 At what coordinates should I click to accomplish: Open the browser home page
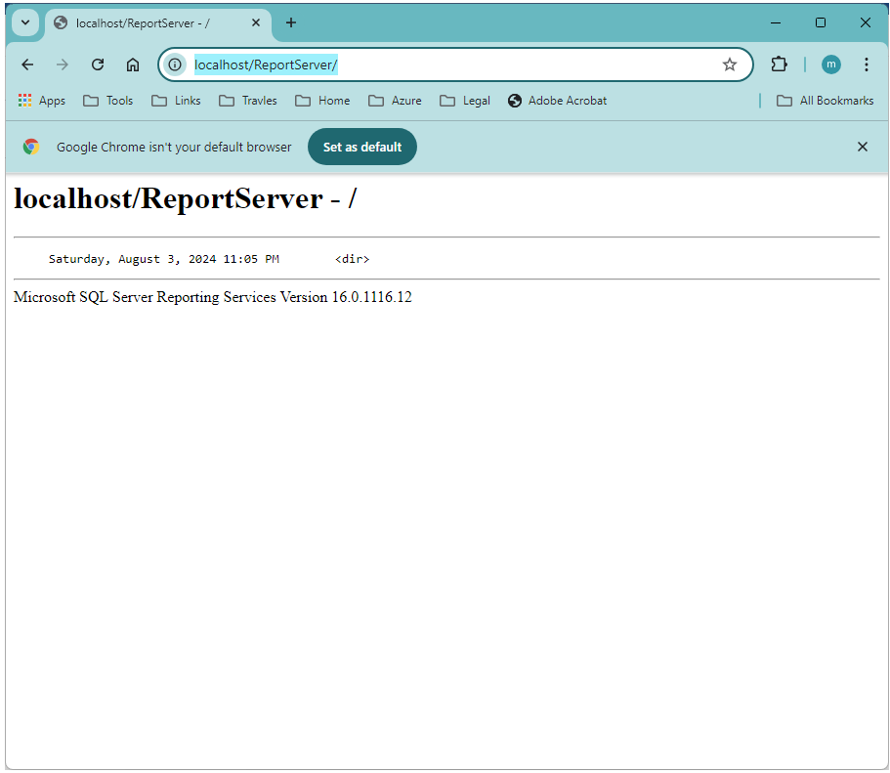pyautogui.click(x=133, y=64)
